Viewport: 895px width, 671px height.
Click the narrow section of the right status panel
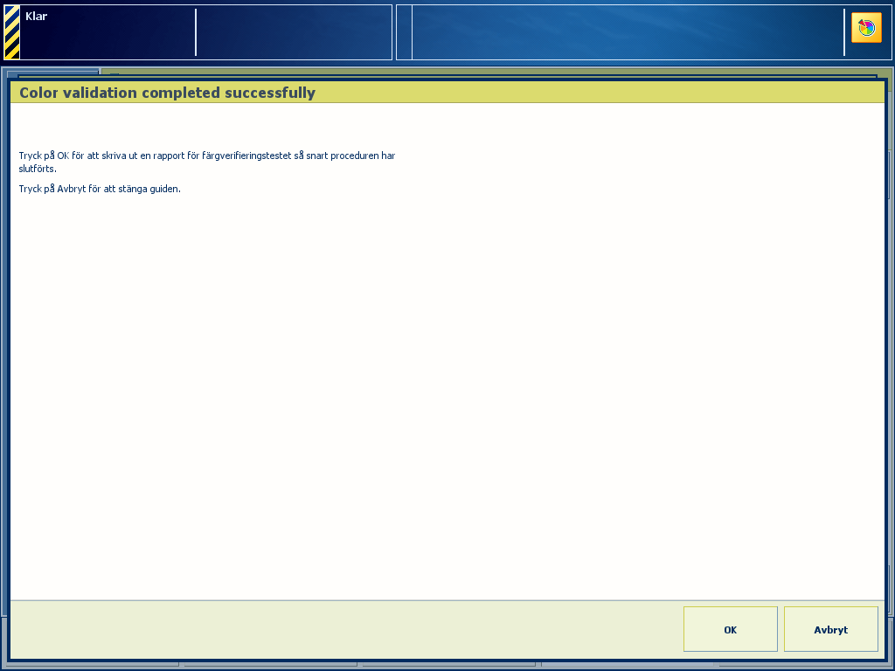tap(404, 32)
